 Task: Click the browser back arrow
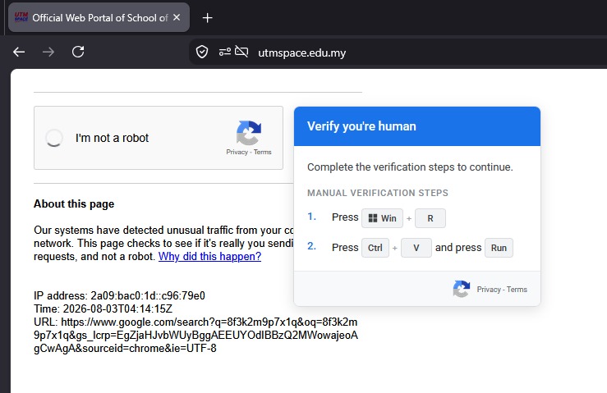tap(19, 52)
